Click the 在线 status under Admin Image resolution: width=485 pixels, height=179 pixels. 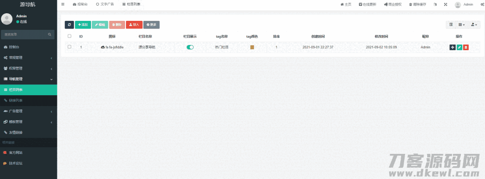click(x=22, y=22)
